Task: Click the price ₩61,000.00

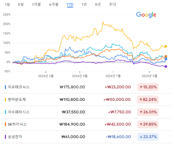Action: pyautogui.click(x=73, y=137)
